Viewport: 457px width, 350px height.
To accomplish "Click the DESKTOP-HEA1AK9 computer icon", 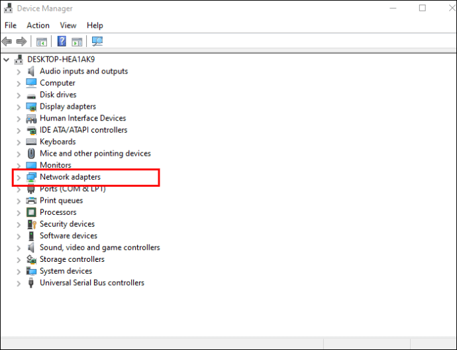I will 19,60.
